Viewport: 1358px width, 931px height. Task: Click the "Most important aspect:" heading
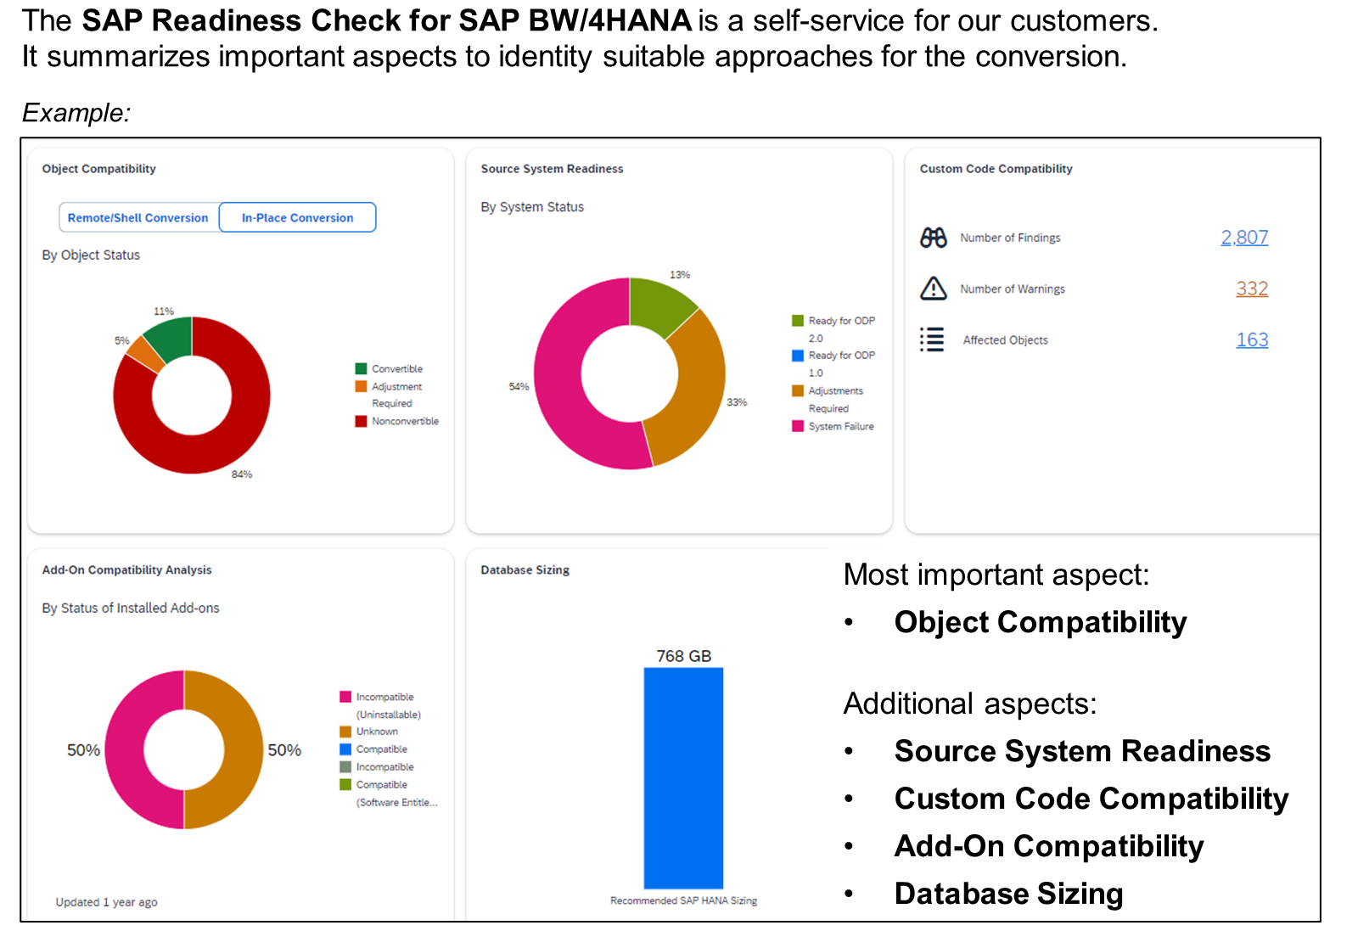[x=996, y=575]
